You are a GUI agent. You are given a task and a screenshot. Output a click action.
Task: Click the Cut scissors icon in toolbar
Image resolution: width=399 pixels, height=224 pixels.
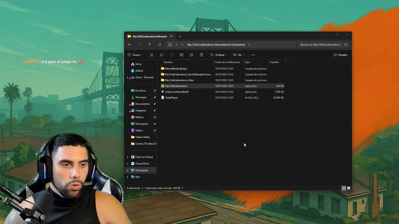coord(151,55)
